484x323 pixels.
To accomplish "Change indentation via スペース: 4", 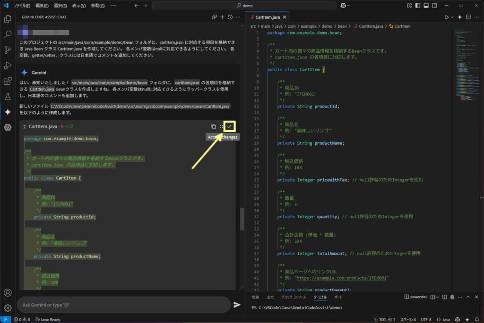I will (408, 320).
